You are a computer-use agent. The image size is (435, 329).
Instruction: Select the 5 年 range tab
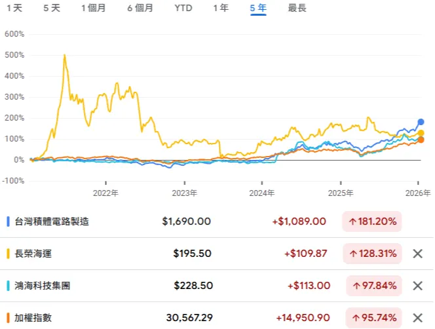point(258,9)
